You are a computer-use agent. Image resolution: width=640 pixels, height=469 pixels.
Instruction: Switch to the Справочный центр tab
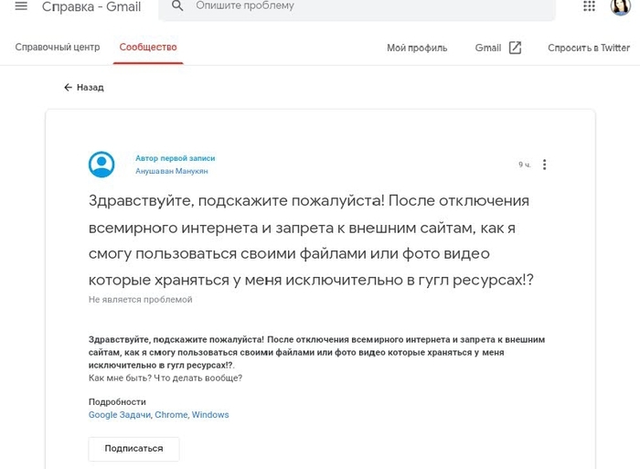pos(56,48)
